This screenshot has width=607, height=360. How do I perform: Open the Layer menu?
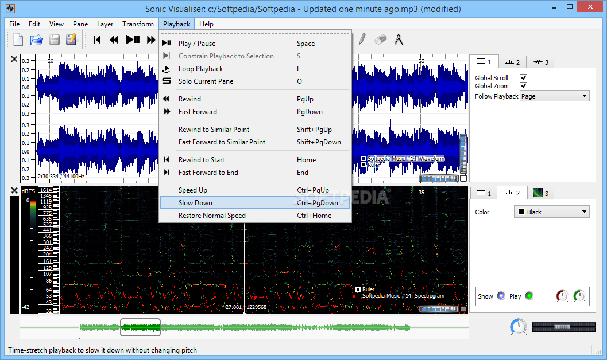pyautogui.click(x=105, y=24)
